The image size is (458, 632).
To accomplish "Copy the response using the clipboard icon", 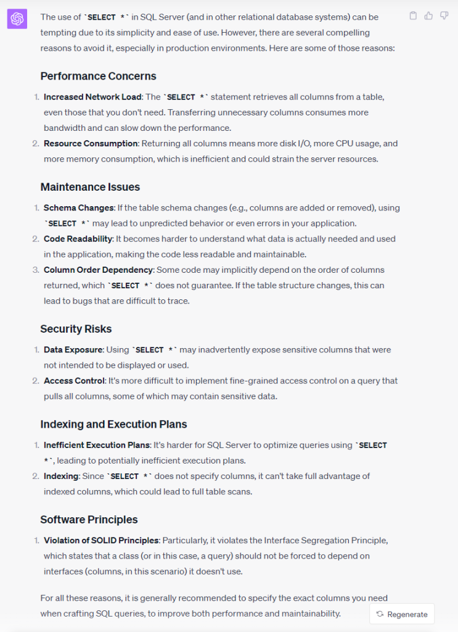I will click(413, 15).
